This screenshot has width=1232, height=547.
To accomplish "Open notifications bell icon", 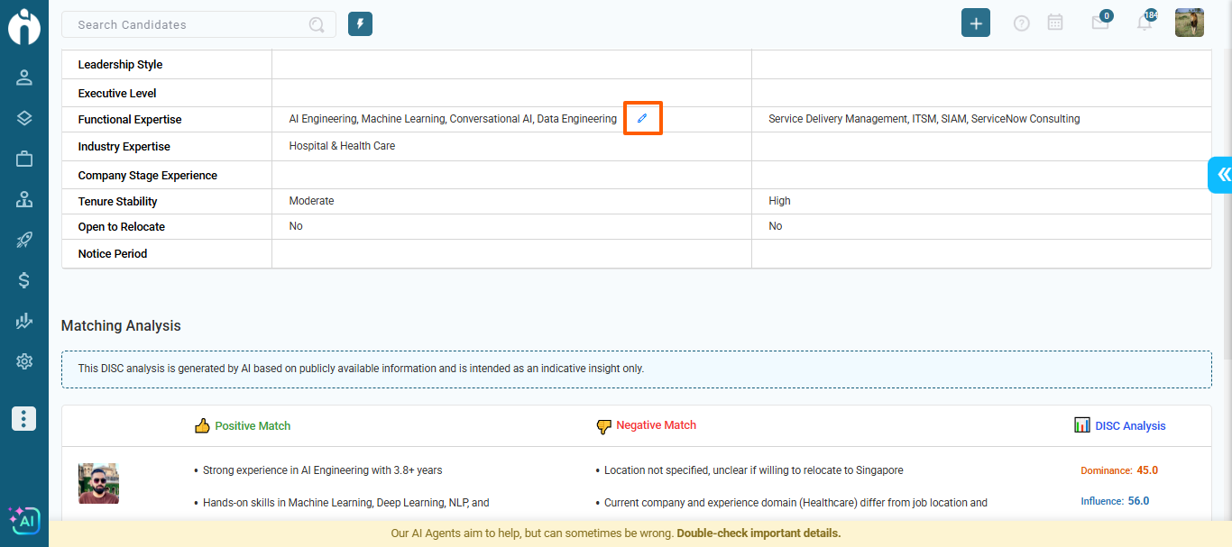I will click(1144, 23).
